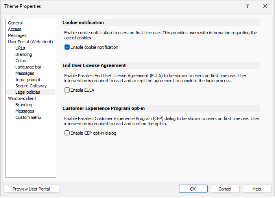Open the Access category

pyautogui.click(x=15, y=29)
